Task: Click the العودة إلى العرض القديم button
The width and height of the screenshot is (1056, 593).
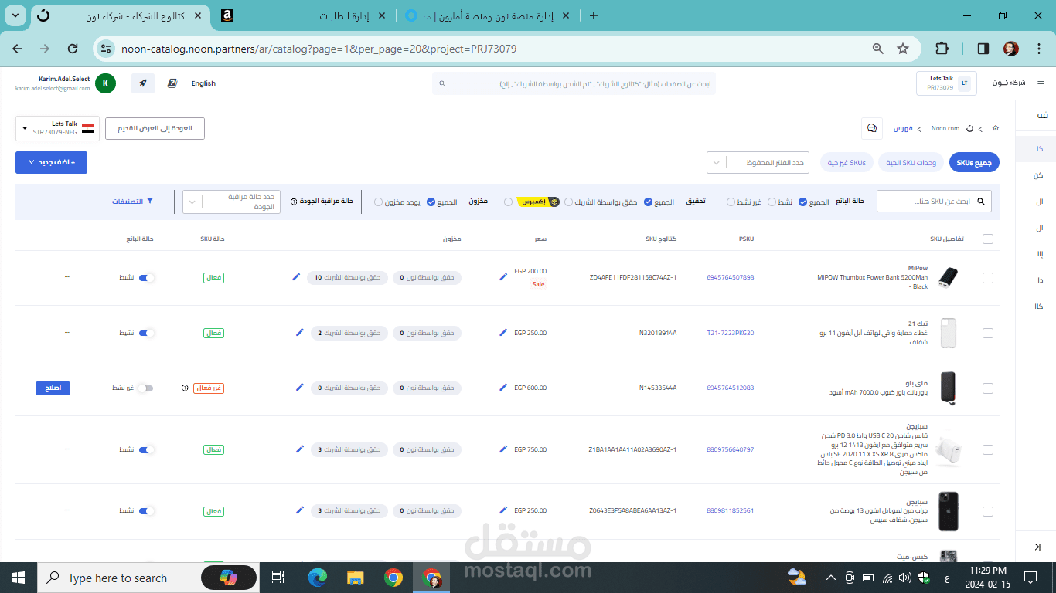Action: (155, 128)
